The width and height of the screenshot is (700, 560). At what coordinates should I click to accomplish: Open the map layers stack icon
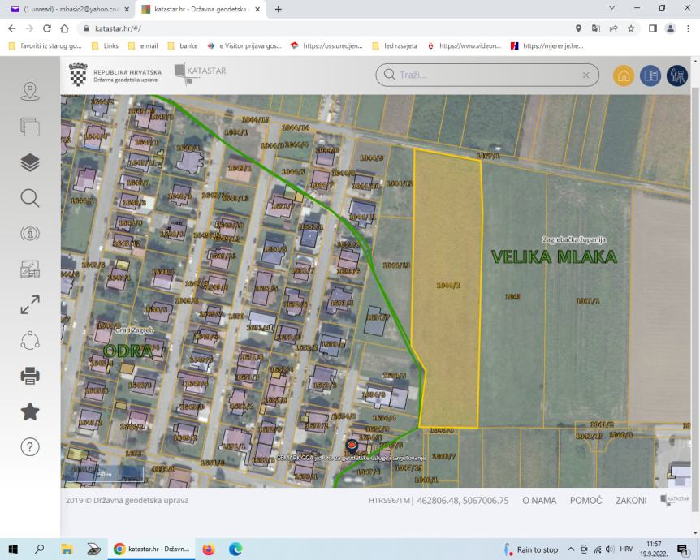coord(30,162)
